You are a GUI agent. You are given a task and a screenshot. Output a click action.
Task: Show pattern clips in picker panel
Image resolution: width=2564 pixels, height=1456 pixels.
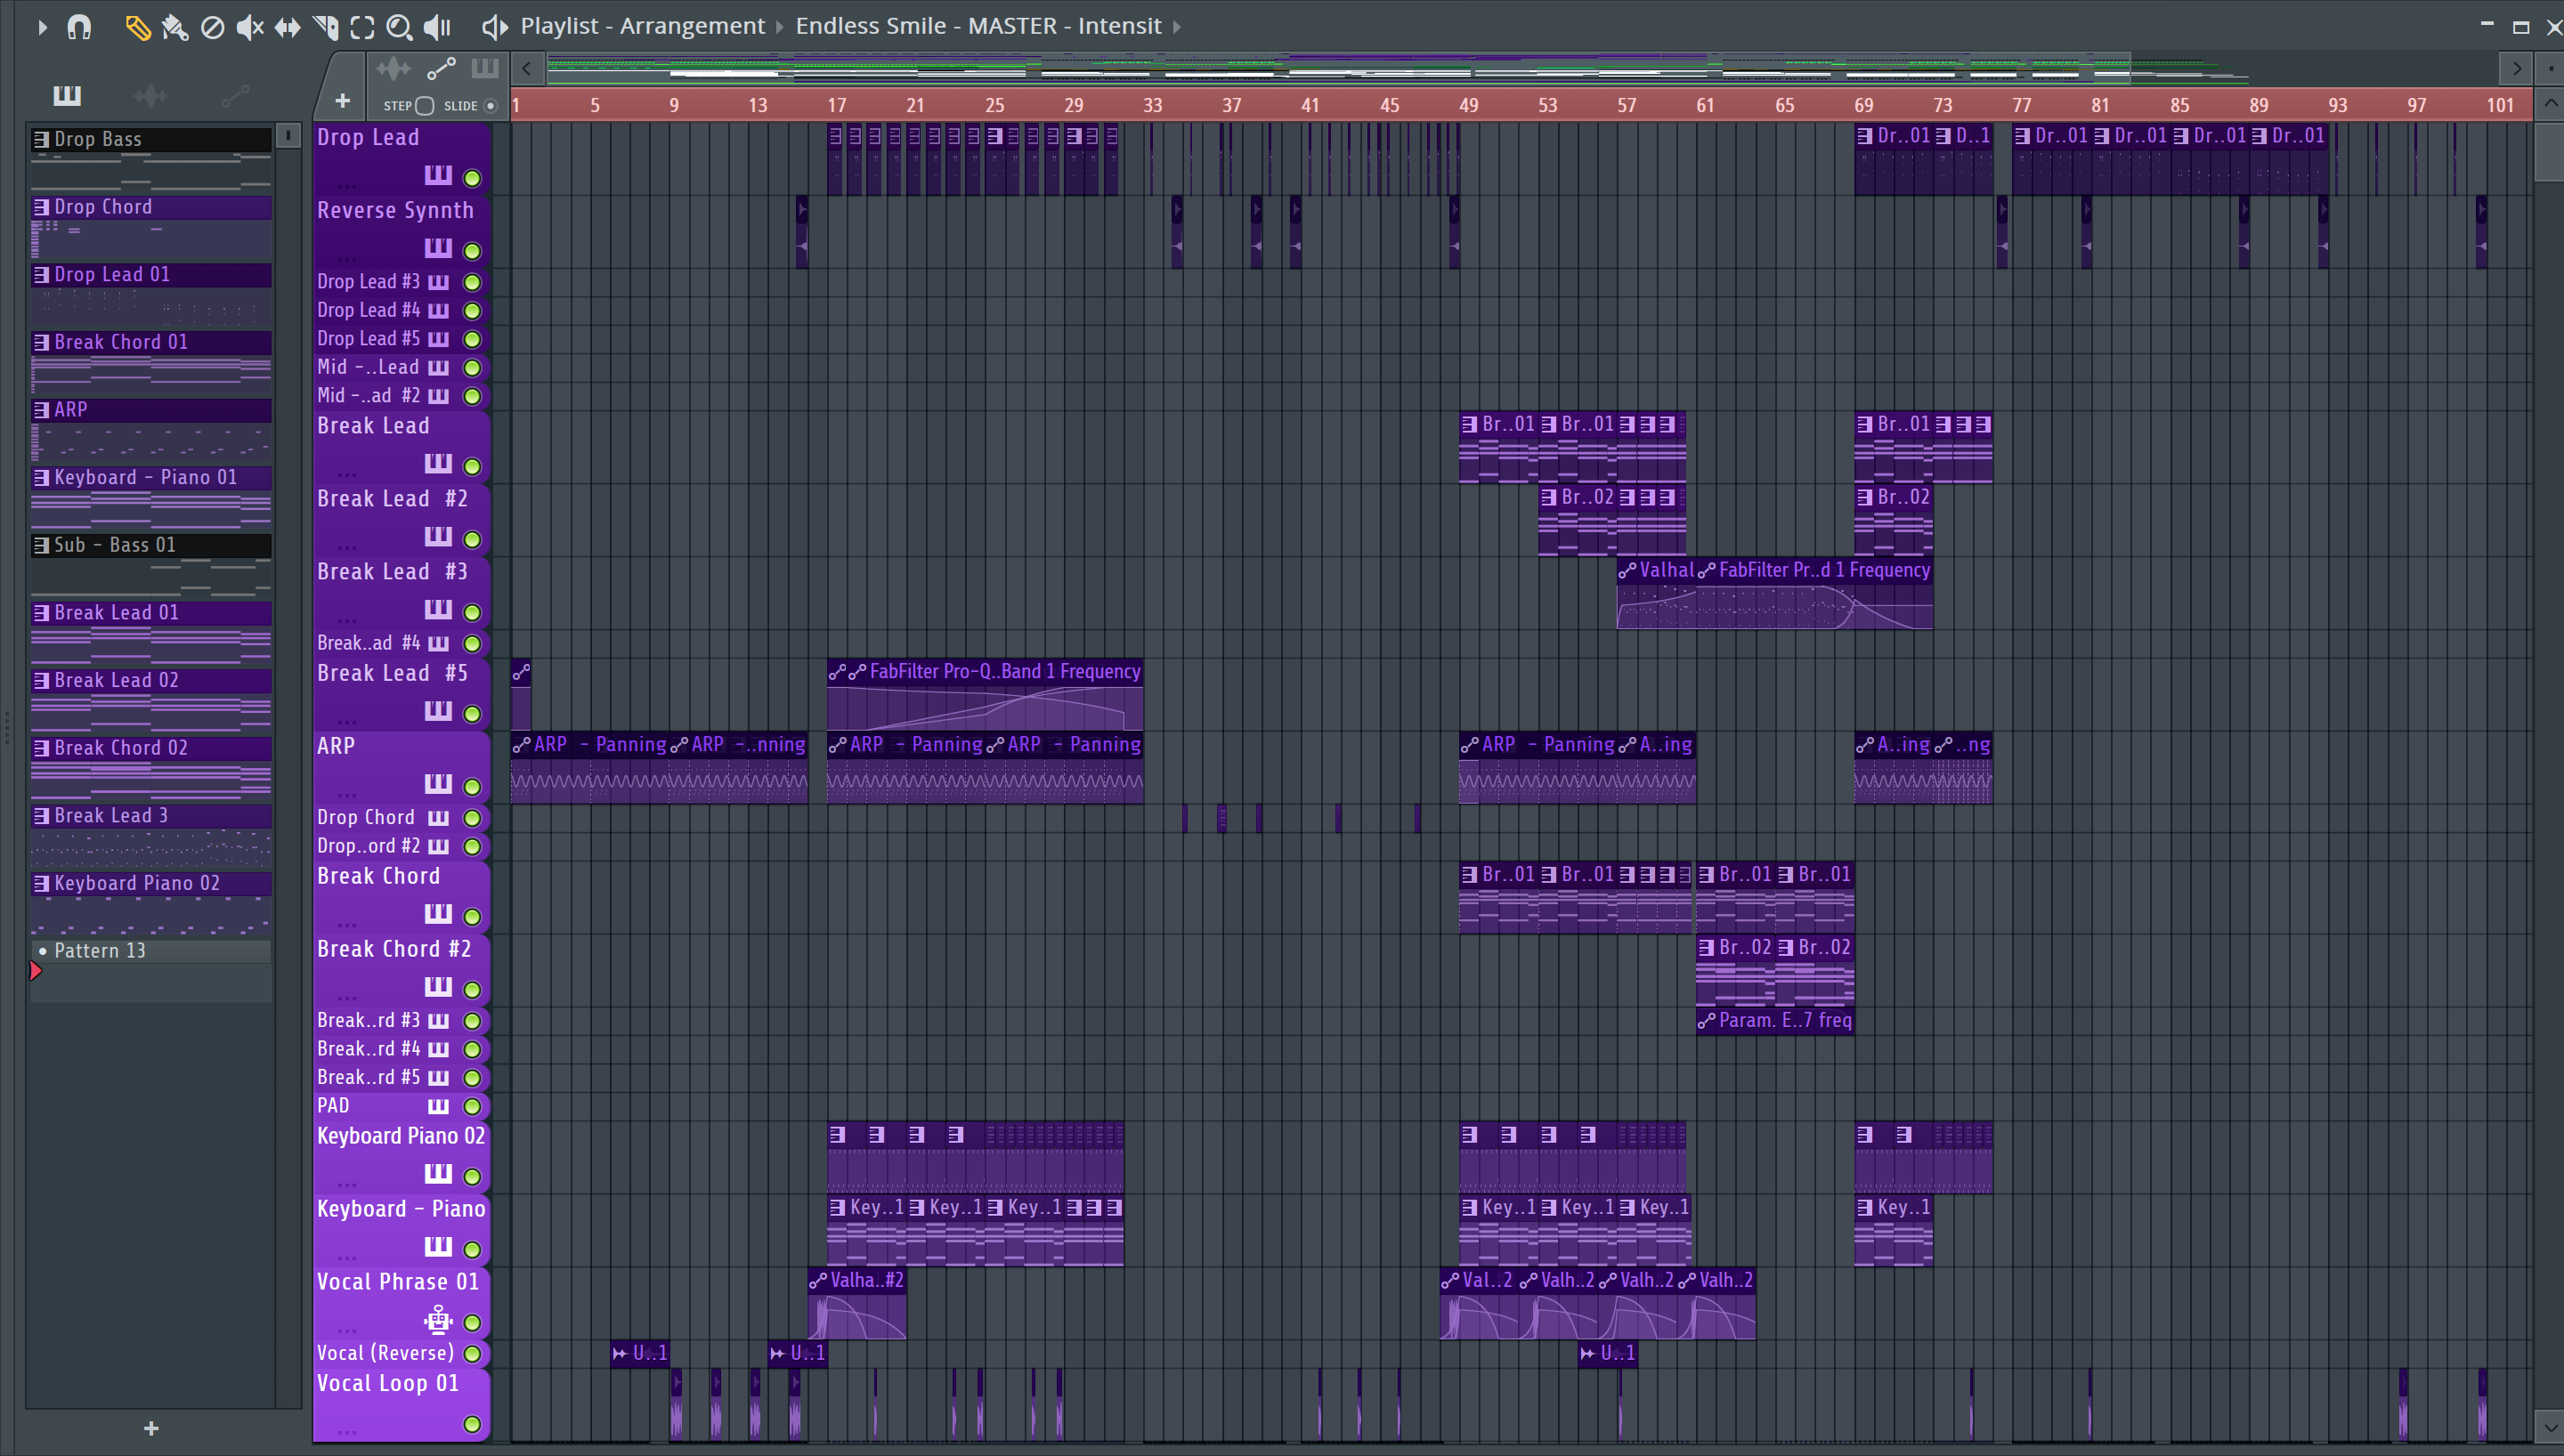[67, 95]
